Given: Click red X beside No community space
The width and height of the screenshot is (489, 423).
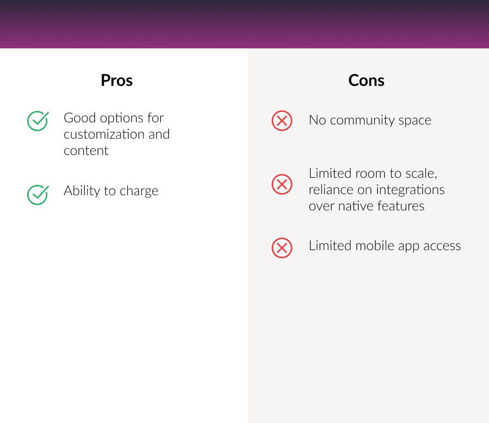Looking at the screenshot, I should click(281, 120).
